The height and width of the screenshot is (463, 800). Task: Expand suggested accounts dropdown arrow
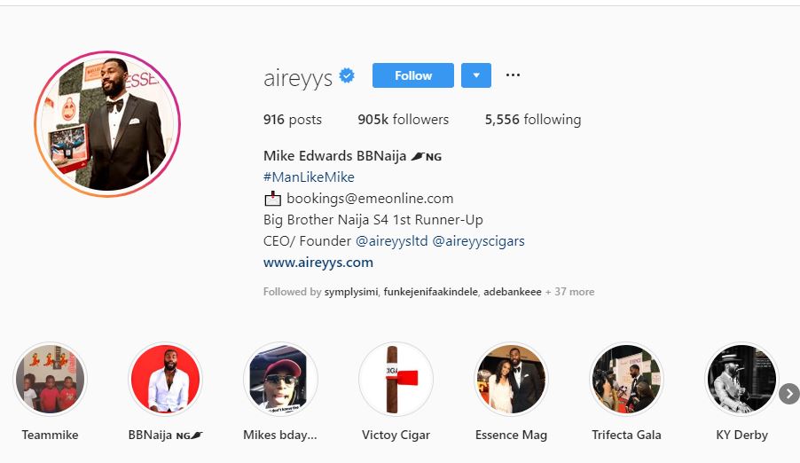[x=476, y=75]
